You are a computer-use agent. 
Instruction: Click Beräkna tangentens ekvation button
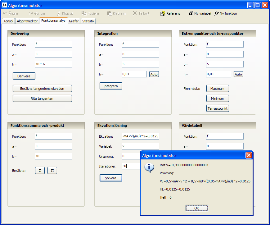pos(42,89)
